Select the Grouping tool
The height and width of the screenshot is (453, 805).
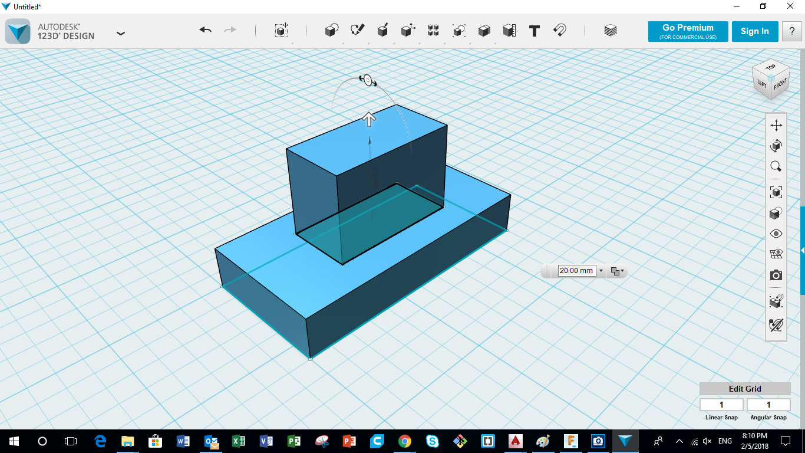point(458,31)
